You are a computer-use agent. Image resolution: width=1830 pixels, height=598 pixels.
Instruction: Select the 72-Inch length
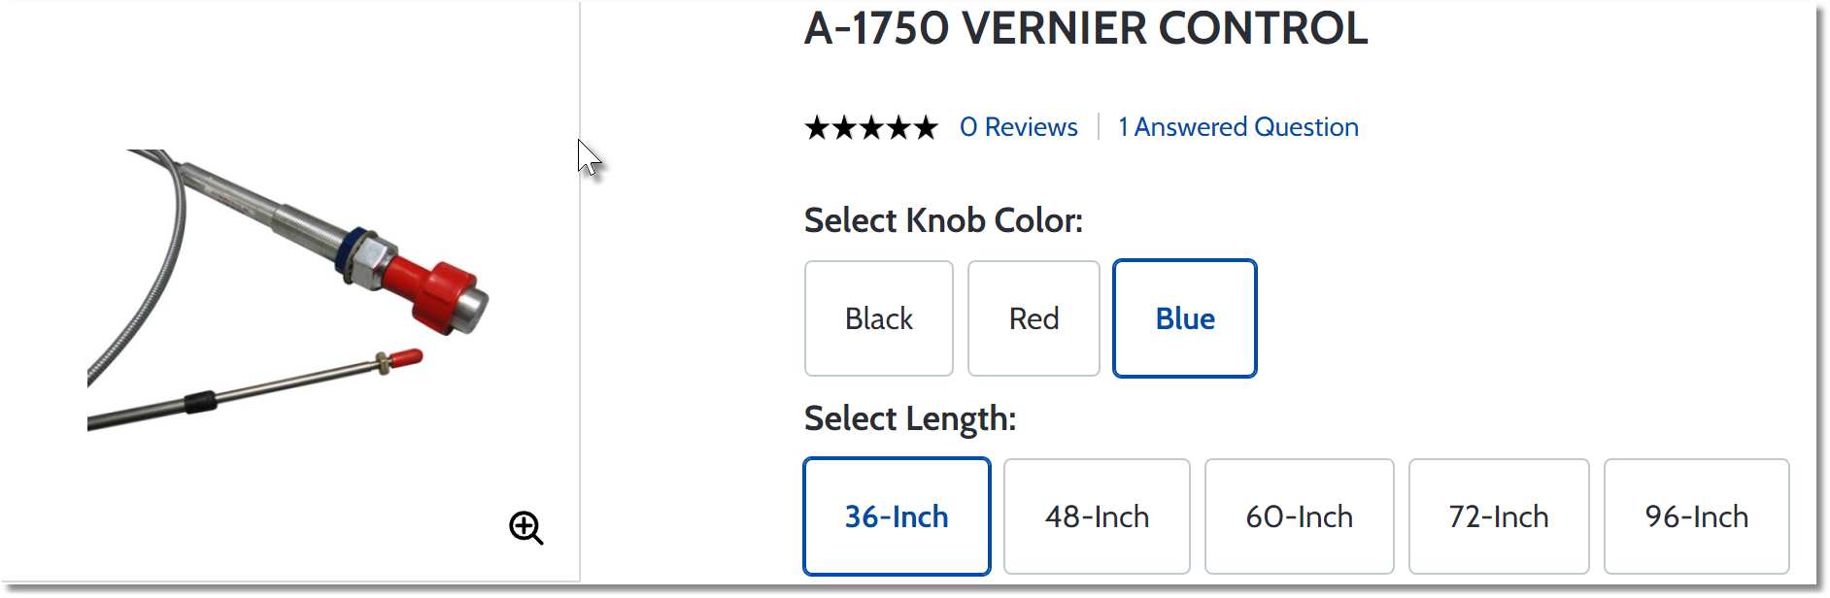(1499, 516)
